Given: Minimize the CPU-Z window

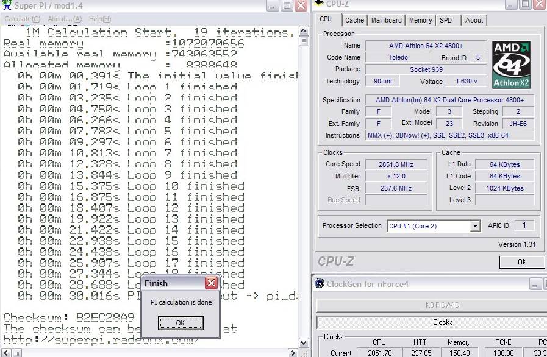Looking at the screenshot, I should click(511, 4).
